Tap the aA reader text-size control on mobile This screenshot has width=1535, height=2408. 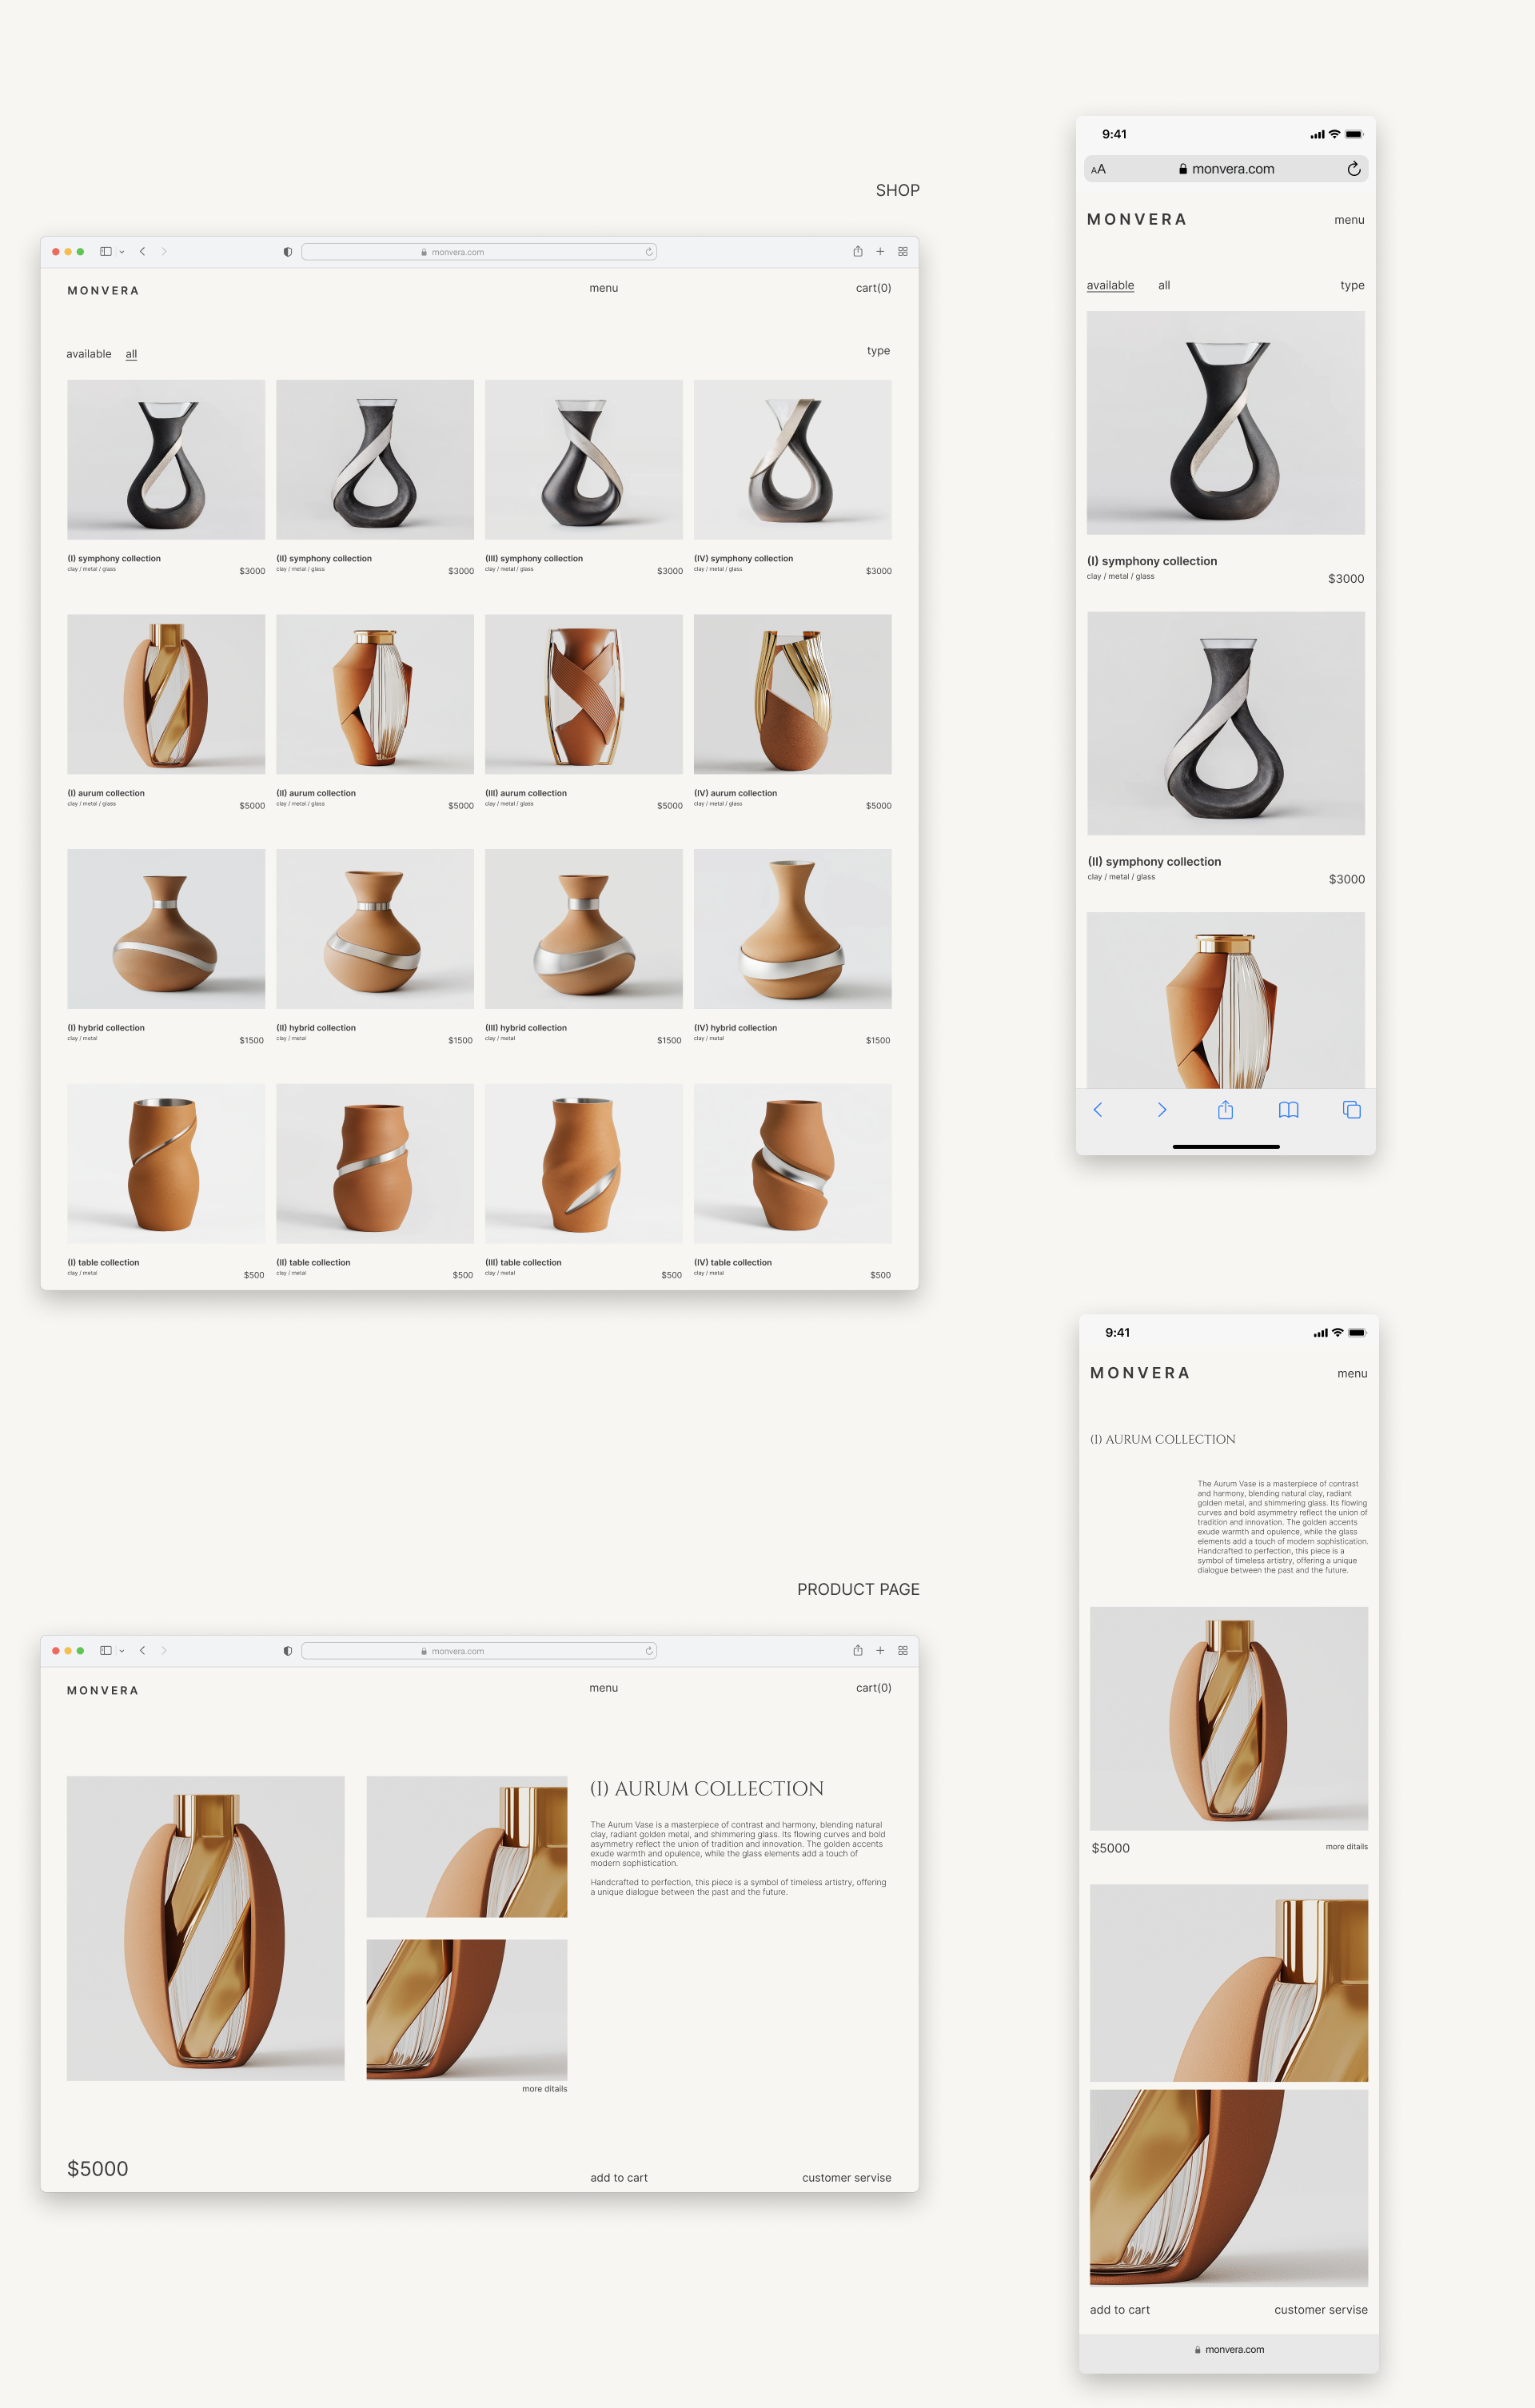1099,170
